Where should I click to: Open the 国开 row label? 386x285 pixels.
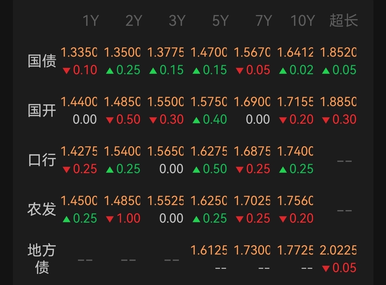click(42, 110)
